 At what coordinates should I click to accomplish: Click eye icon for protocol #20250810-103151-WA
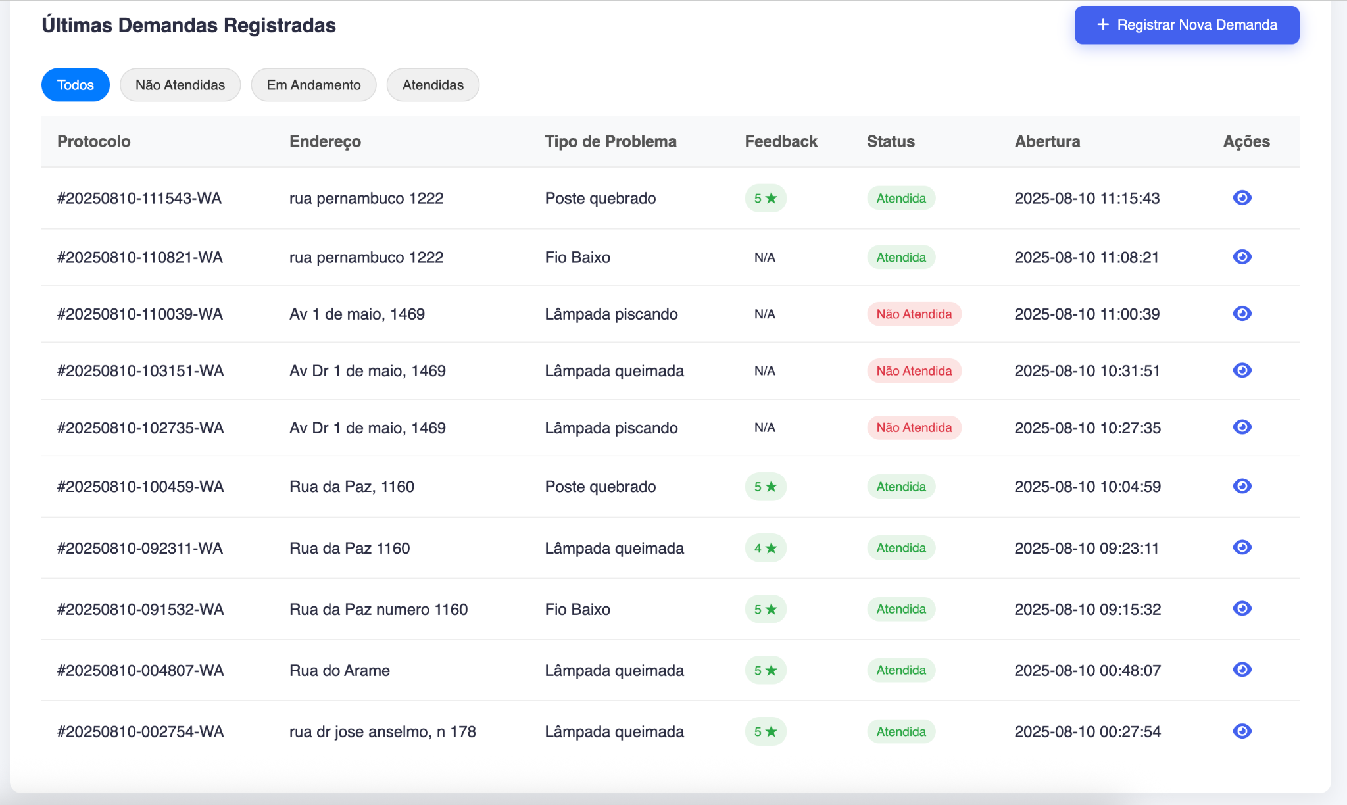tap(1242, 370)
